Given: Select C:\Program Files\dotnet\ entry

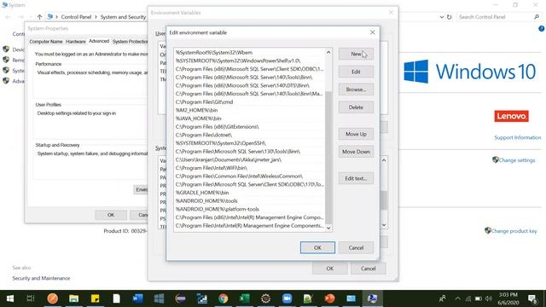Looking at the screenshot, I should [249, 135].
